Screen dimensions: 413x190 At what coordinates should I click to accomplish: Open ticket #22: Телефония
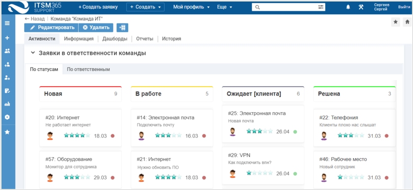338,118
